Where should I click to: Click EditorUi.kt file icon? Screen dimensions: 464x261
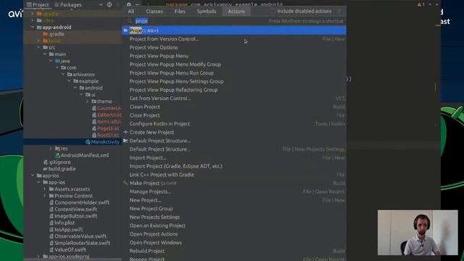click(x=94, y=115)
